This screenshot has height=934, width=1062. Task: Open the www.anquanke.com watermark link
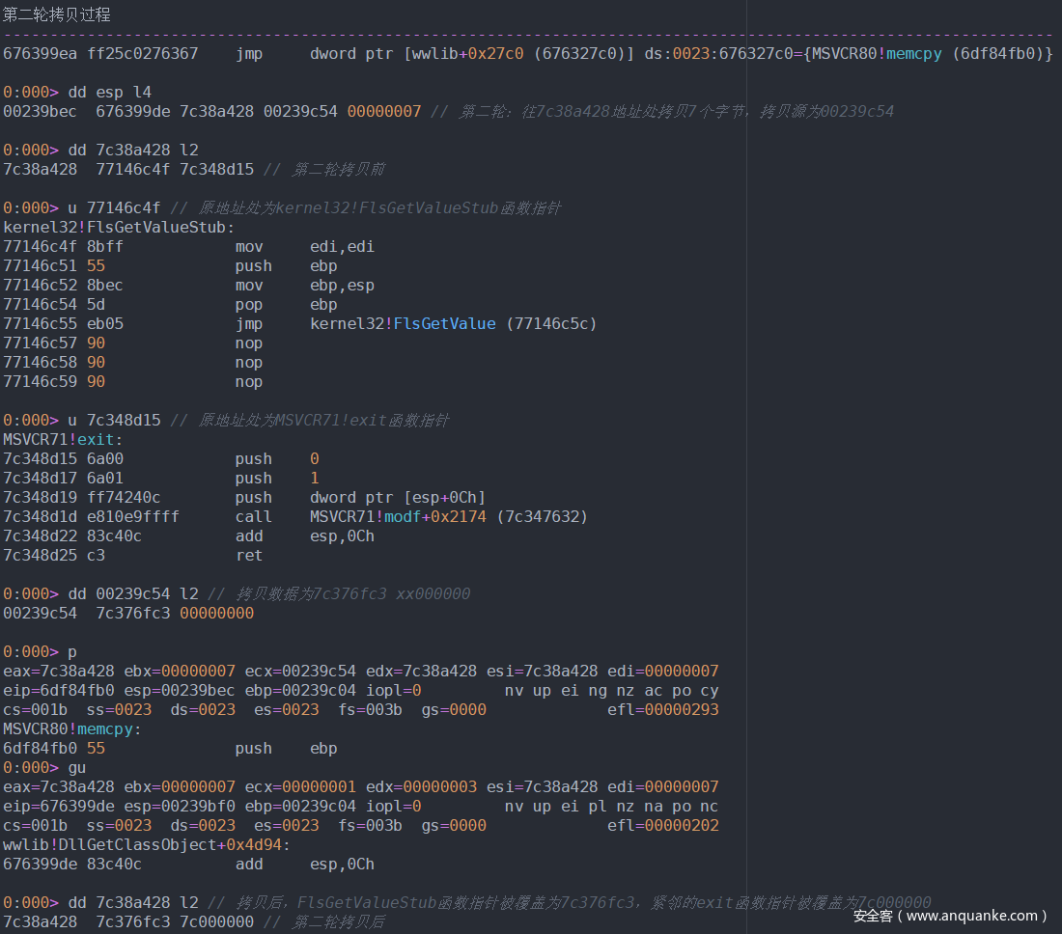[x=971, y=916]
